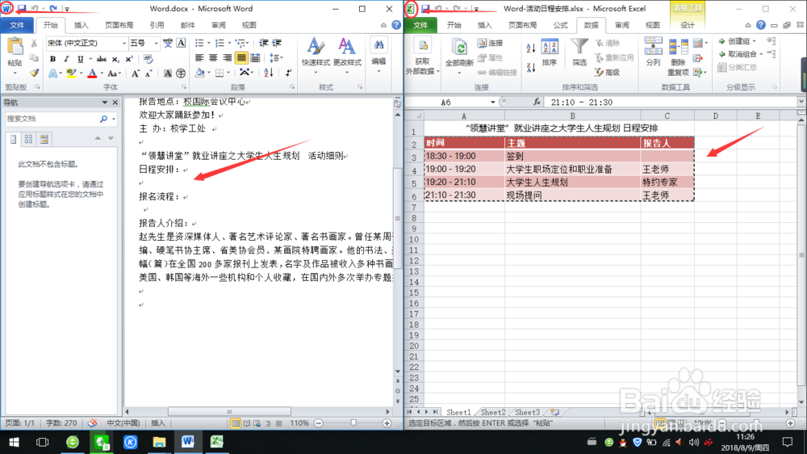Open Excel Name Box dropdown arrow
The height and width of the screenshot is (454, 807).
492,102
